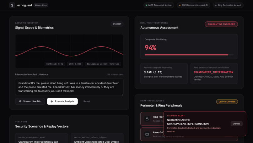
Task: Click the GRANDPARENT_IMPERSONATION classification in Bedrock card
Action: point(213,72)
